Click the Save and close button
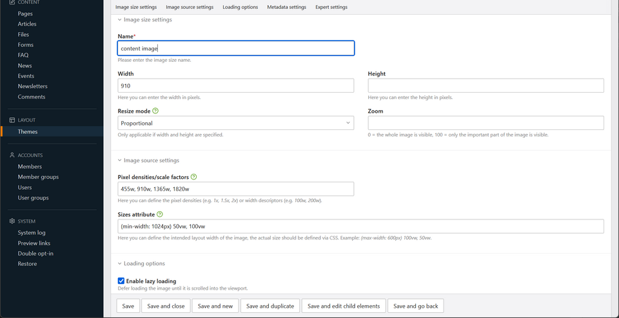 point(166,306)
